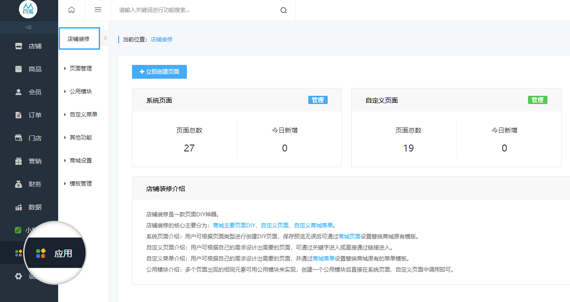Expand the 公用模块 submenu

point(80,92)
